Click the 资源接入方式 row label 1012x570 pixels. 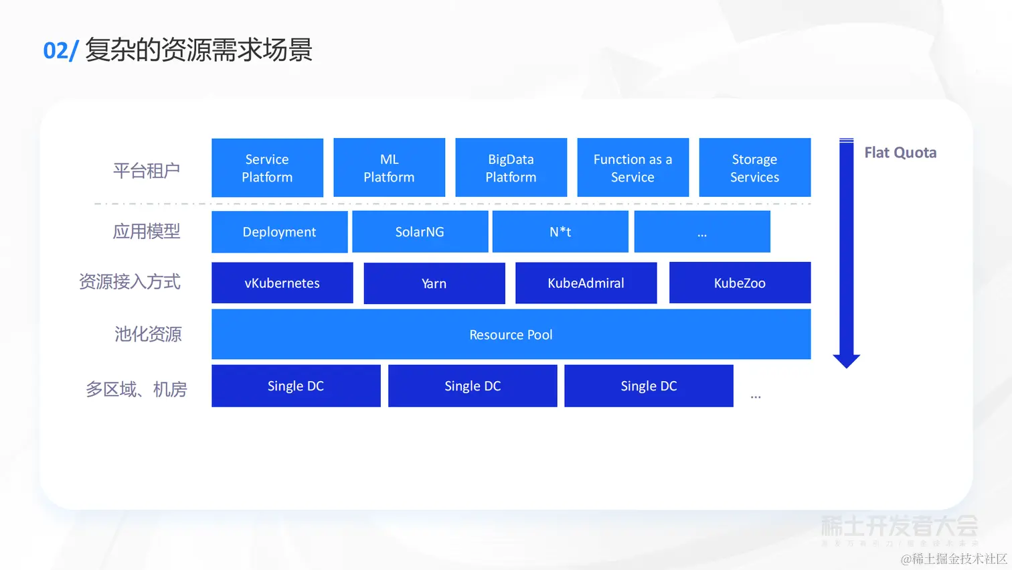point(130,282)
